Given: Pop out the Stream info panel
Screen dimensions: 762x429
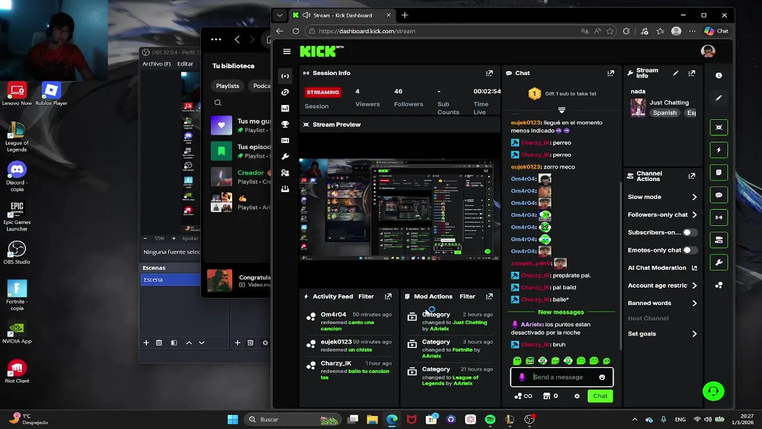Looking at the screenshot, I should pyautogui.click(x=692, y=73).
